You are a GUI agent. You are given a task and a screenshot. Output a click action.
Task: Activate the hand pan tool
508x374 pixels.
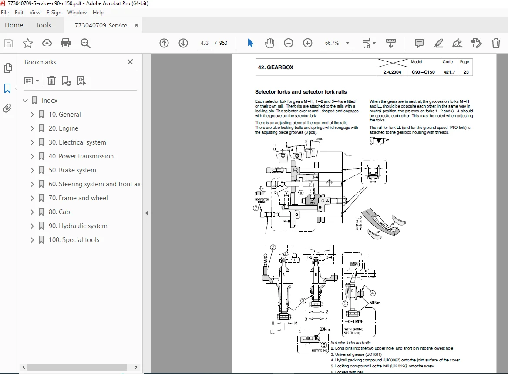point(269,43)
